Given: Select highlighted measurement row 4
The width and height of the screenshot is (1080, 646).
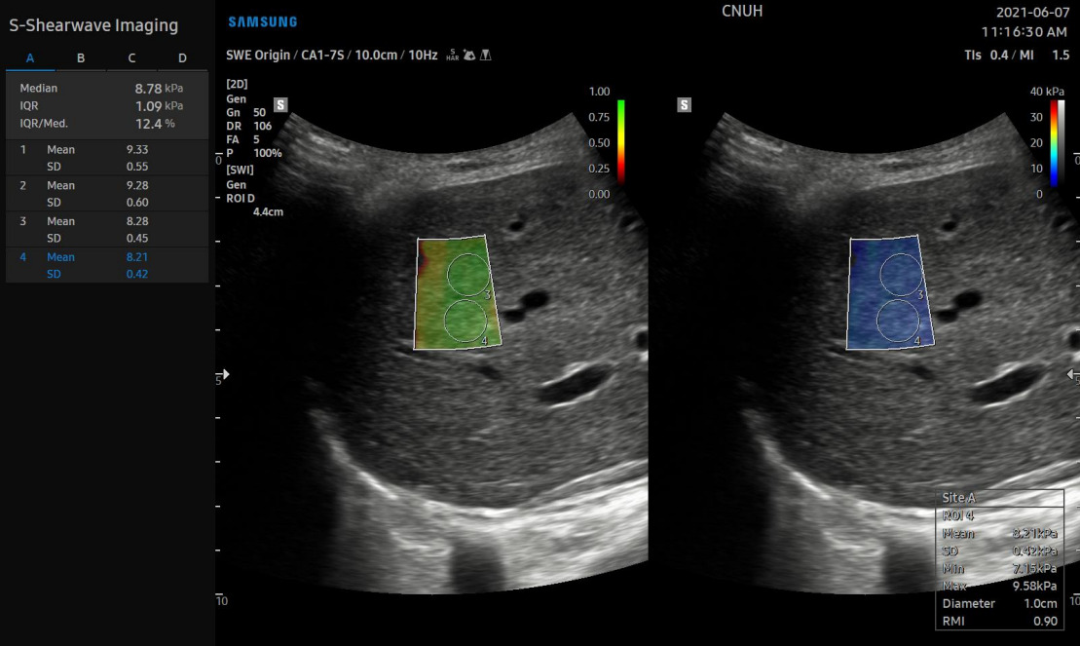Looking at the screenshot, I should (106, 265).
